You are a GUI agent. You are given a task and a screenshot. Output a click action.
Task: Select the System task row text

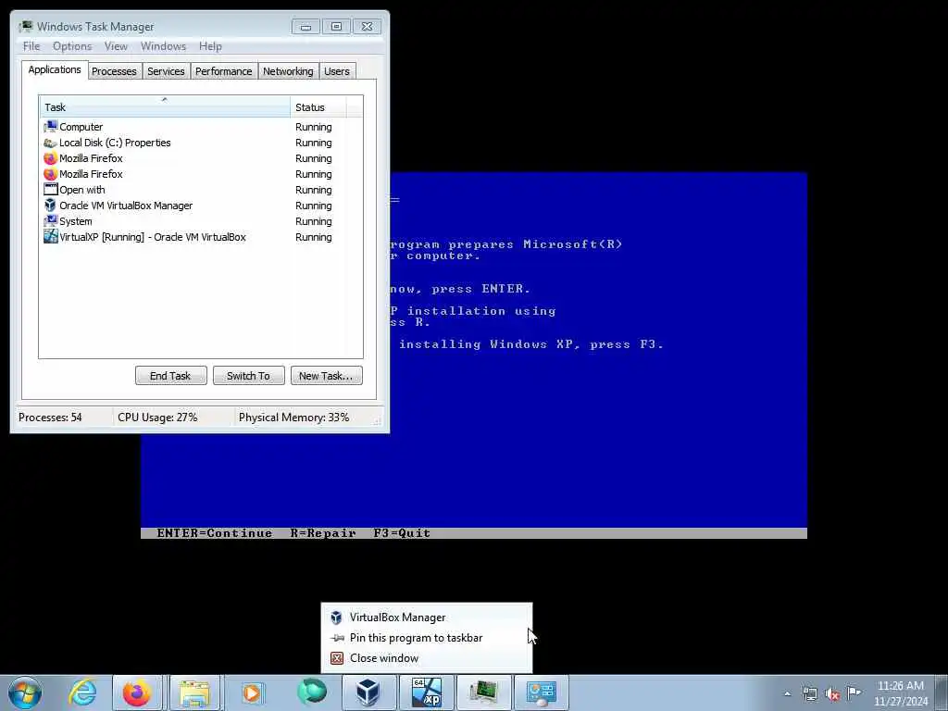tap(76, 221)
